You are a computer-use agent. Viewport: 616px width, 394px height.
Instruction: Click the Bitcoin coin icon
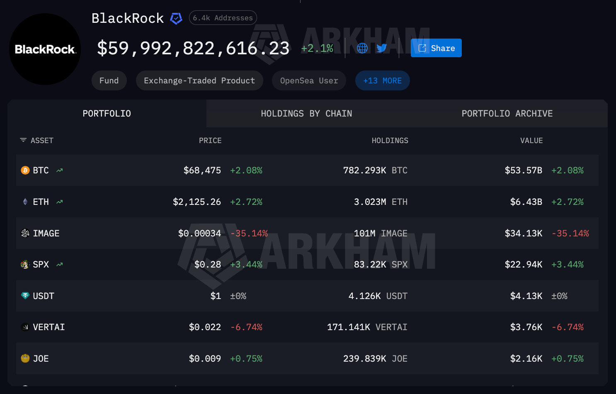(x=25, y=170)
